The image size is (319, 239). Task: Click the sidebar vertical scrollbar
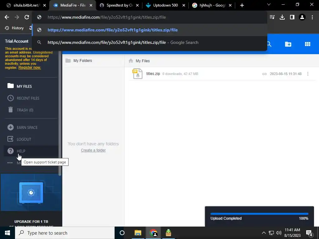60,113
